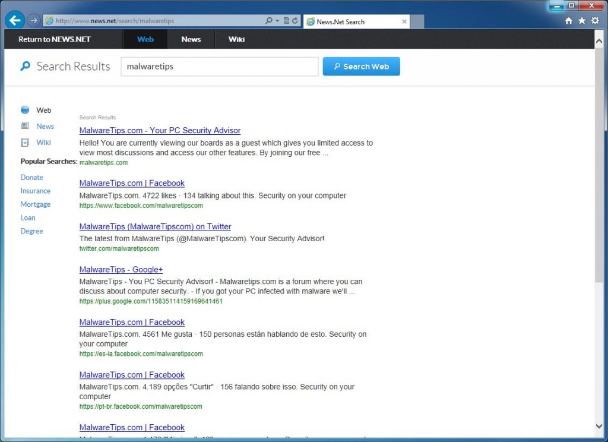
Task: Click twitter.com/malwaretipscom URL text
Action: point(119,249)
